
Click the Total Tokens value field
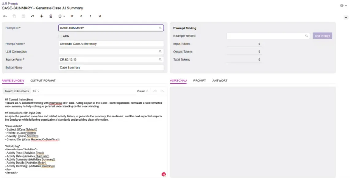[x=244, y=60]
